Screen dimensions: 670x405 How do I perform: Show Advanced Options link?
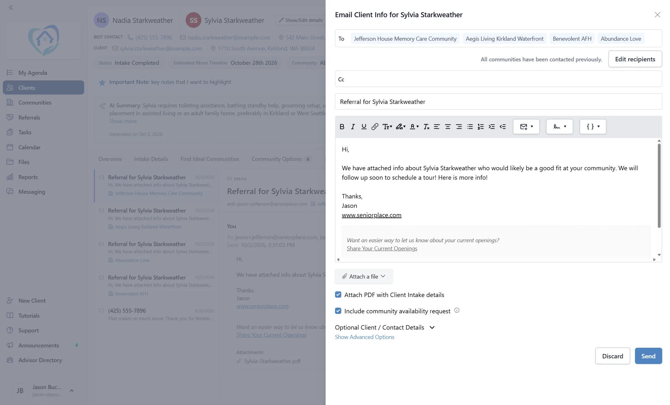pos(364,337)
